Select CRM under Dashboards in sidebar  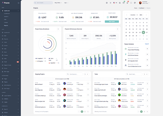click(x=5, y=19)
